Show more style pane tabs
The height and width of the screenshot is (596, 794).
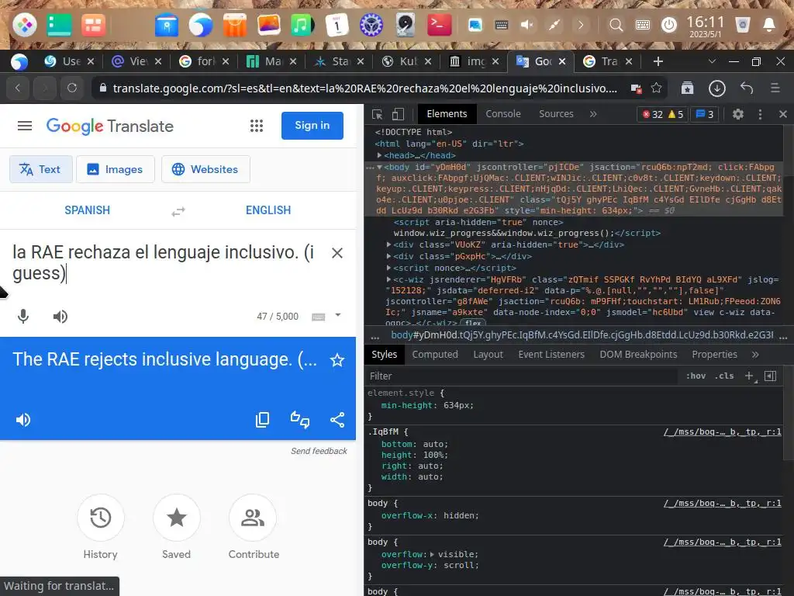(755, 355)
